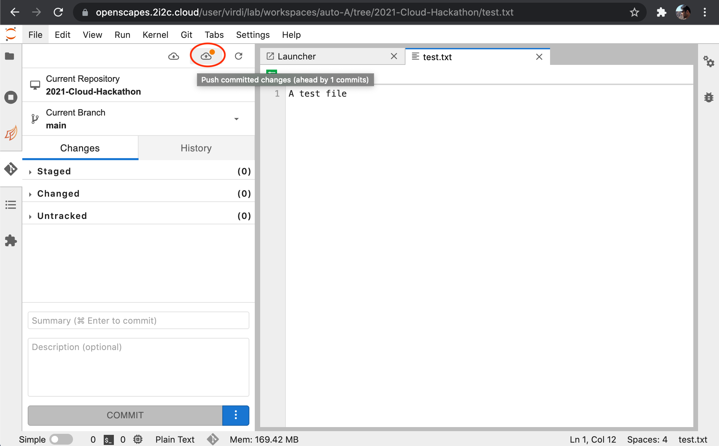Click the commit Summary input field
Image resolution: width=719 pixels, height=446 pixels.
click(x=139, y=320)
